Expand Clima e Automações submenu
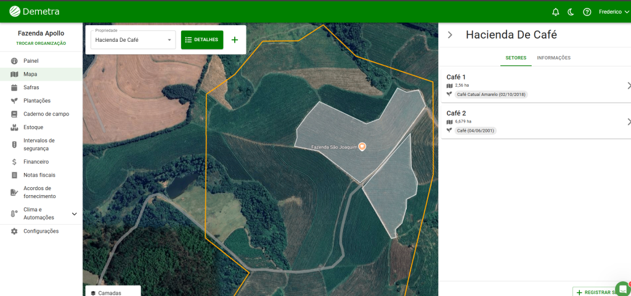Screen dimensions: 631x296 coord(74,214)
